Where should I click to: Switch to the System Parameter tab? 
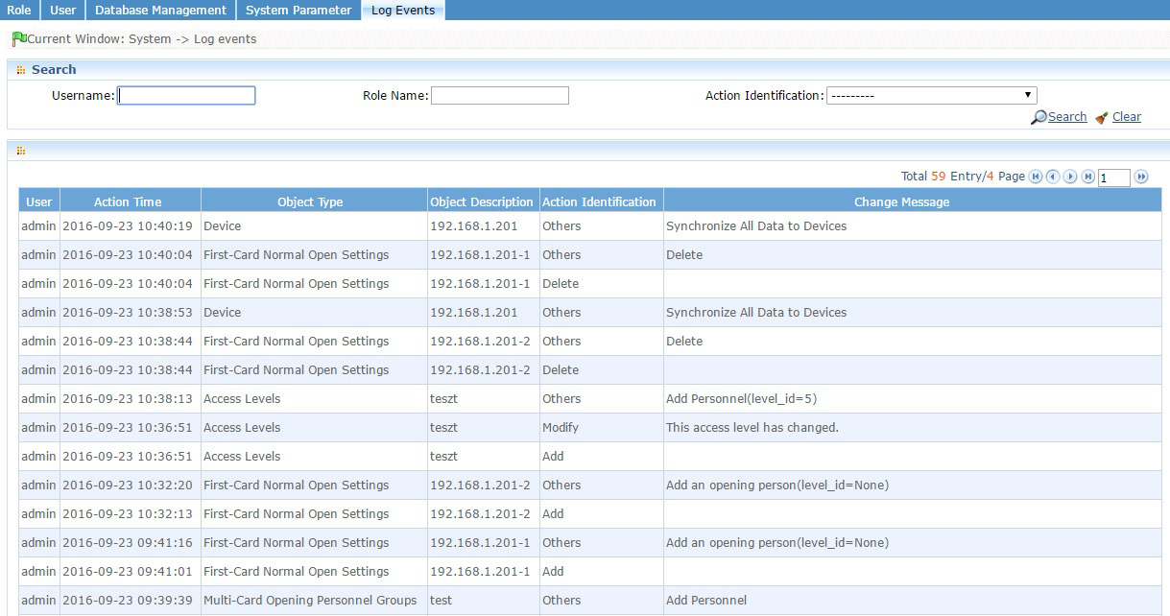pyautogui.click(x=298, y=10)
